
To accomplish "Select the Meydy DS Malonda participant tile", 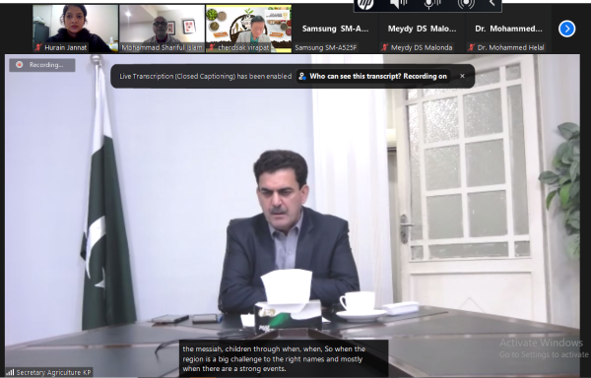I will coord(422,29).
